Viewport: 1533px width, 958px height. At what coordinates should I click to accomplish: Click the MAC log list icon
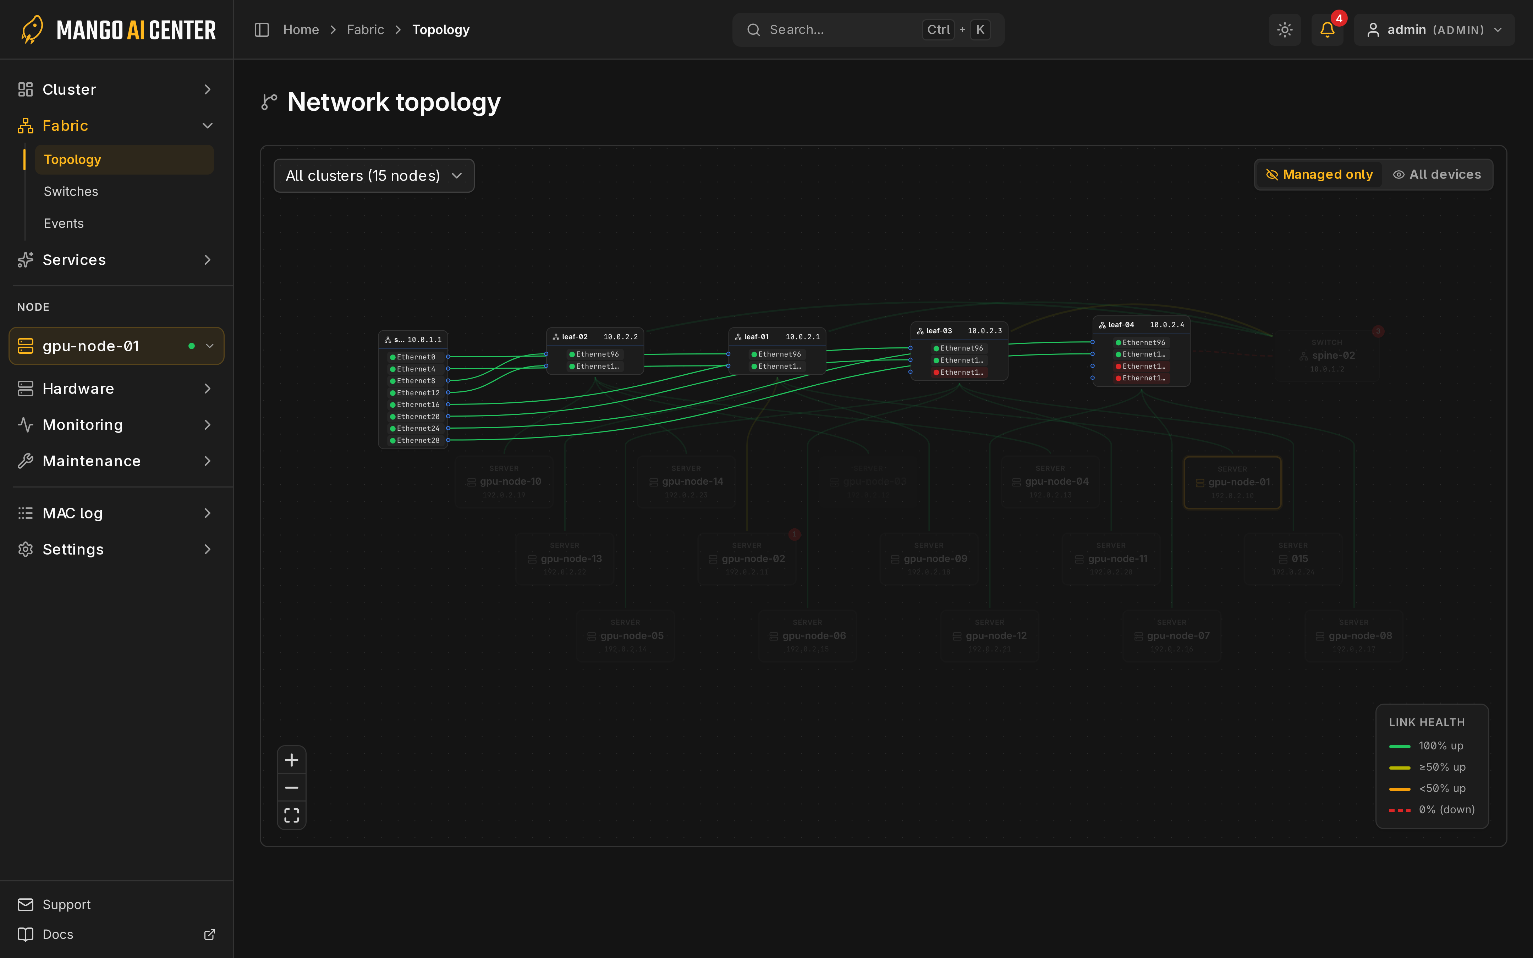click(25, 513)
